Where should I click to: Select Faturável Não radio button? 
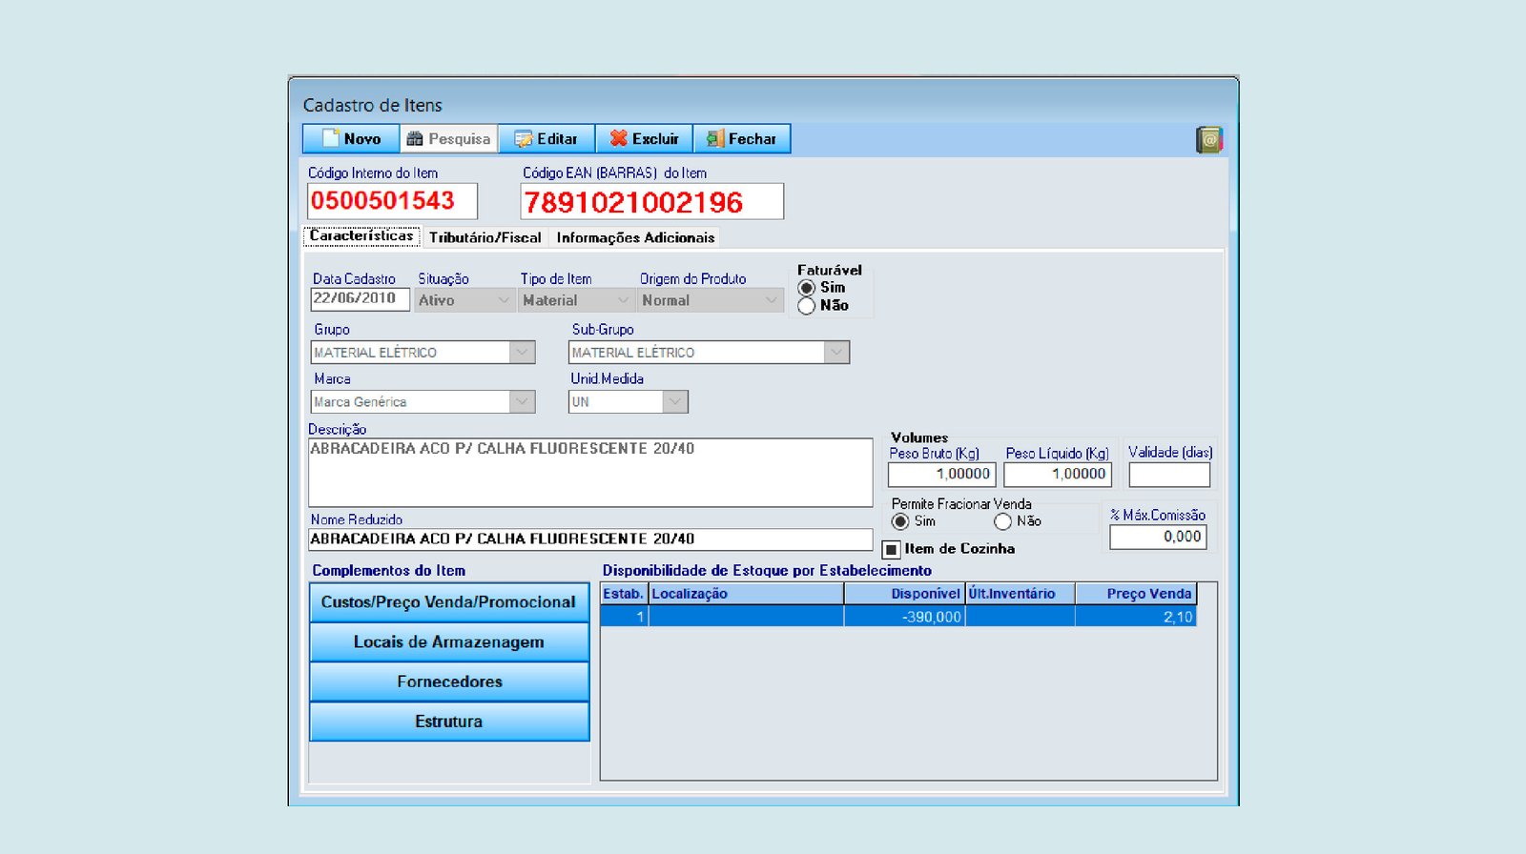(x=807, y=306)
